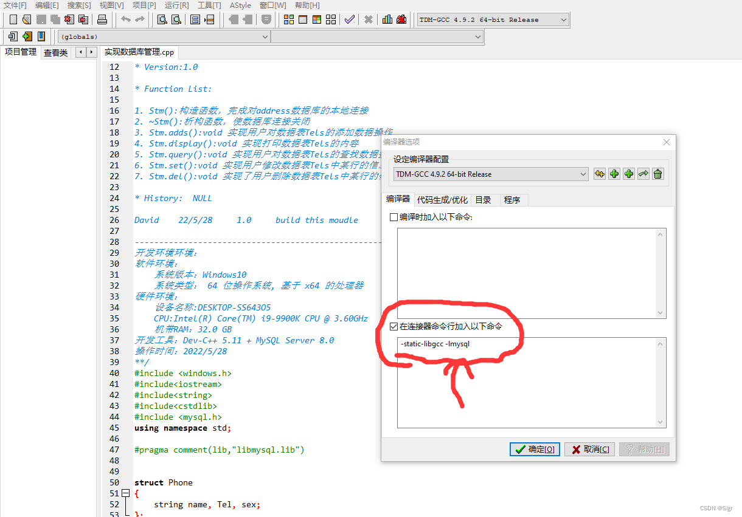742x517 pixels.
Task: Click the New Project icon below the toolbar
Action: click(x=12, y=36)
